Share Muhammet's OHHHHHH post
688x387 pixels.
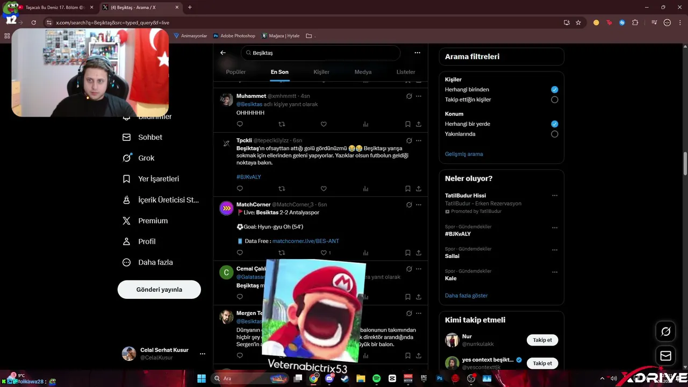(419, 124)
